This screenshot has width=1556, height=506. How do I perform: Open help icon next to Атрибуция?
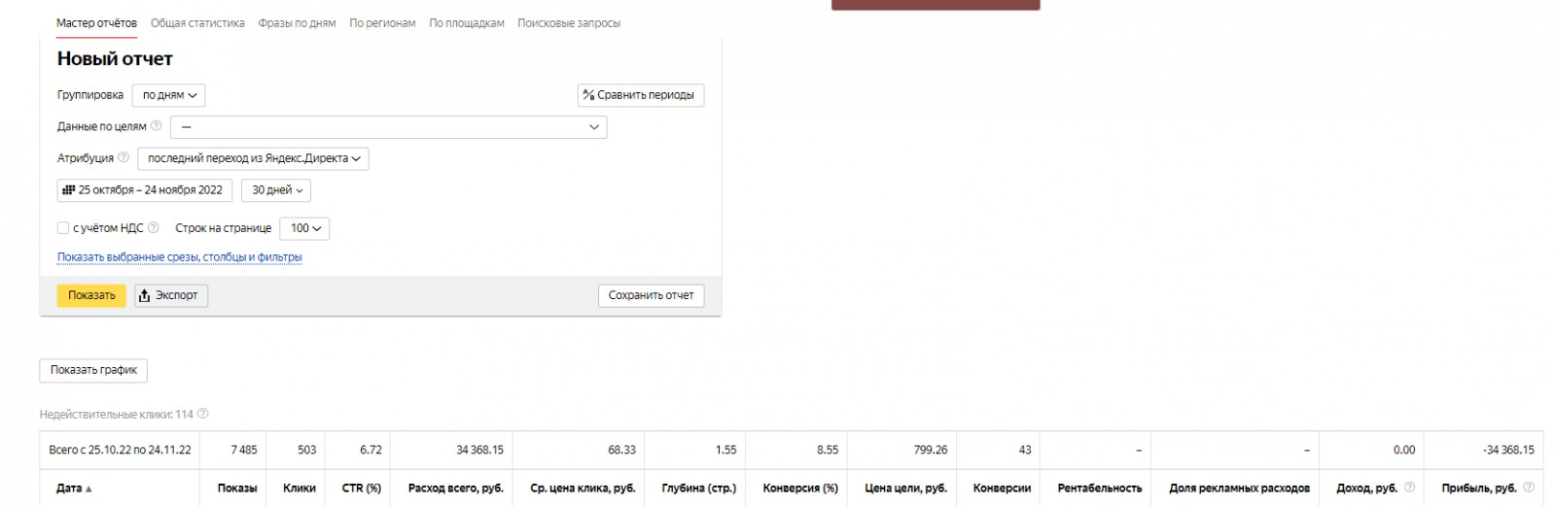pos(124,157)
